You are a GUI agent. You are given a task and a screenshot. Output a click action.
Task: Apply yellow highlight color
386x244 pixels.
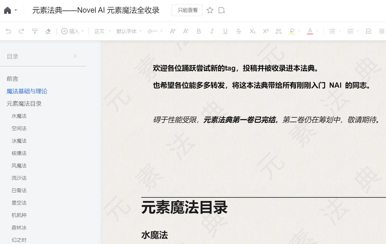[x=292, y=31]
